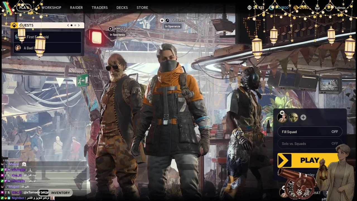Click the yellow Quests diamond icon
This screenshot has height=201, width=357.
[14, 25]
